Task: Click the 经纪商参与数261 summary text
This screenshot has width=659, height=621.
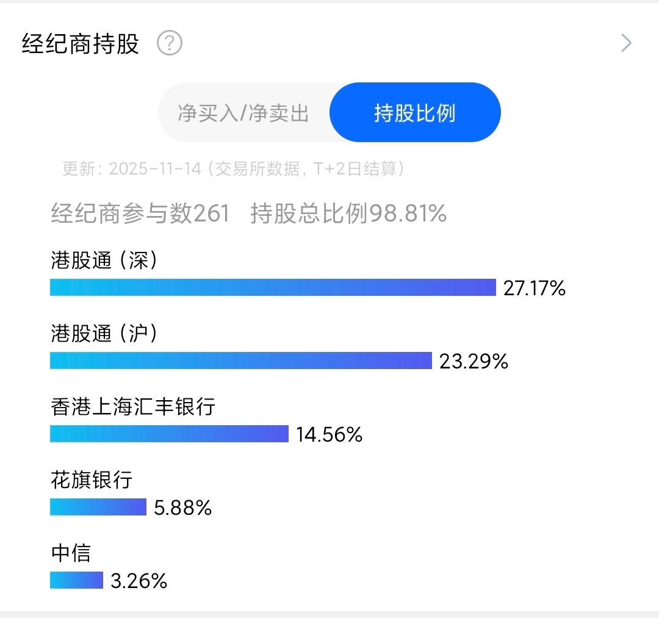Action: point(140,213)
